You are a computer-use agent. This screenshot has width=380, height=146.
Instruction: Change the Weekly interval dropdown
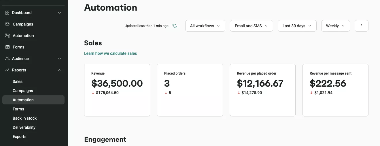click(335, 26)
